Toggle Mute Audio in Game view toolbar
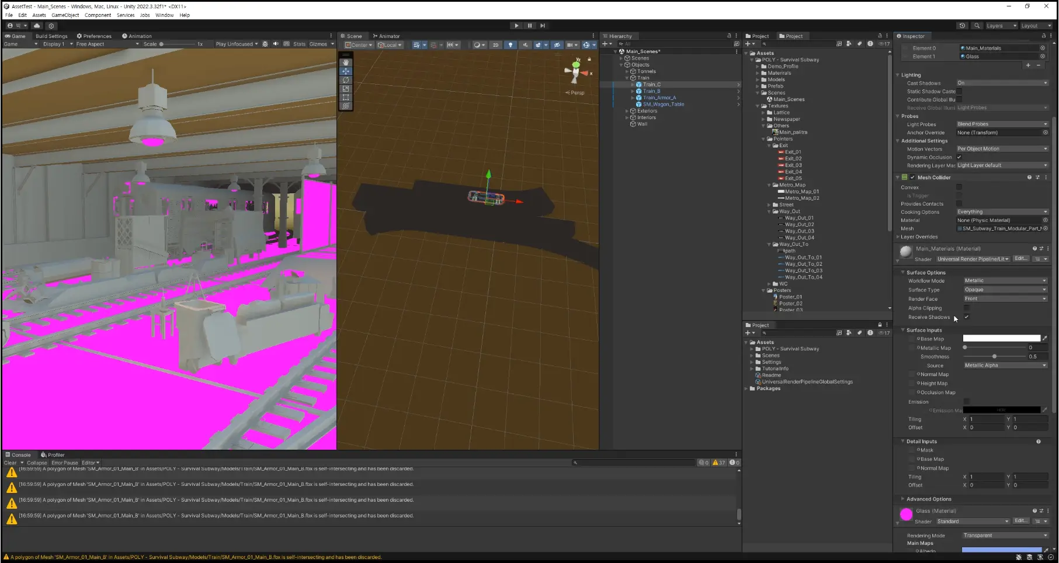This screenshot has height=563, width=1059. 276,44
